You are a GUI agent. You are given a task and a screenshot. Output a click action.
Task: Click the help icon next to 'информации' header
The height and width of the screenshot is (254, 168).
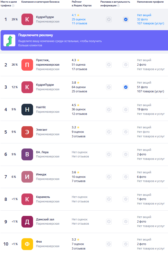coord(119,6)
